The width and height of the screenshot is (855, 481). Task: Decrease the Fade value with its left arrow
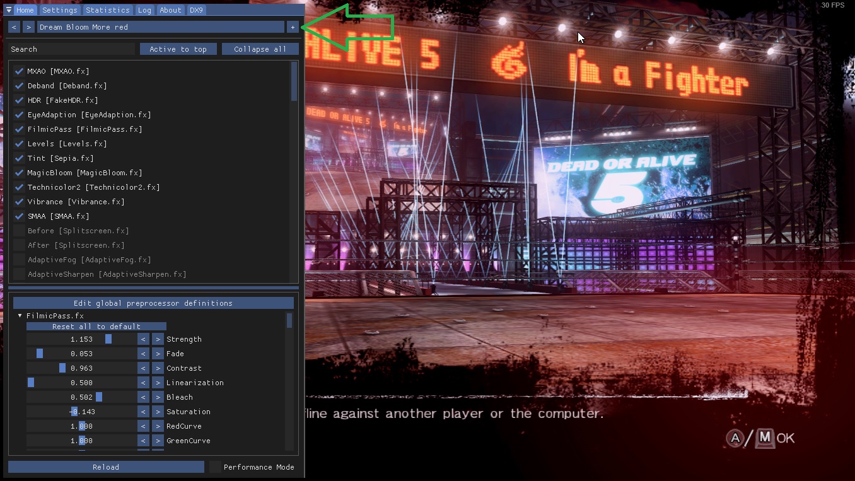click(144, 354)
